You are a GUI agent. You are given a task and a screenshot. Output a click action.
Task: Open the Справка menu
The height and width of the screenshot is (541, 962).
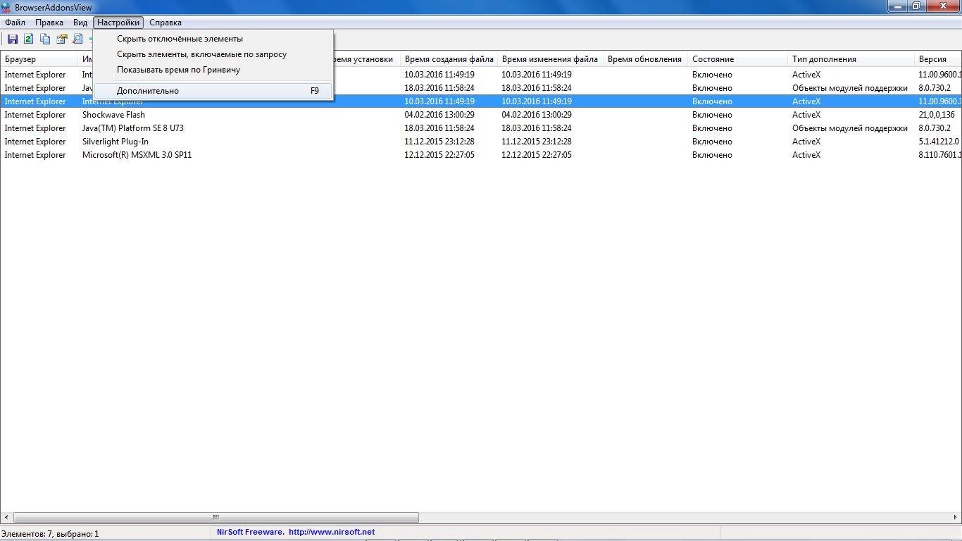165,23
